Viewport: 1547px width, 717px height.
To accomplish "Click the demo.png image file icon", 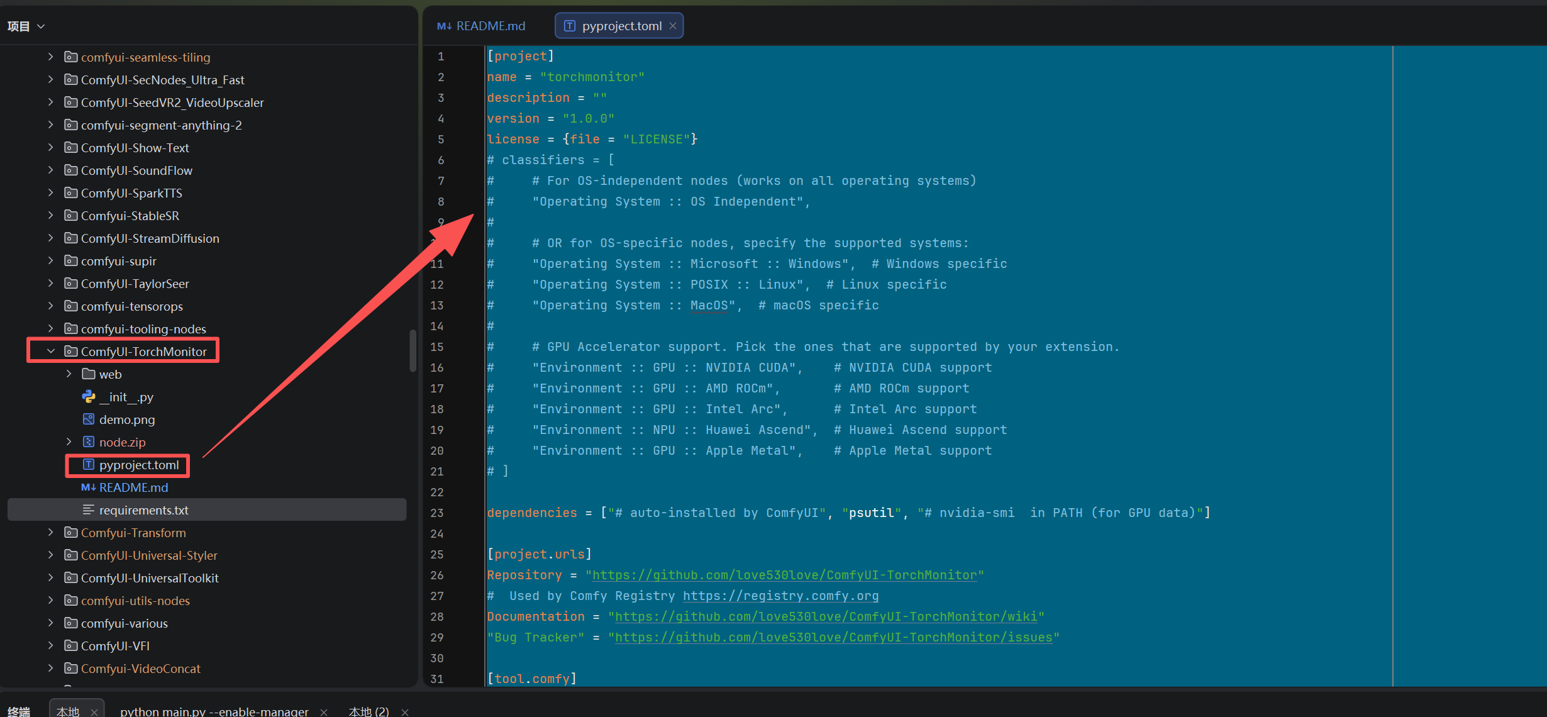I will (89, 420).
